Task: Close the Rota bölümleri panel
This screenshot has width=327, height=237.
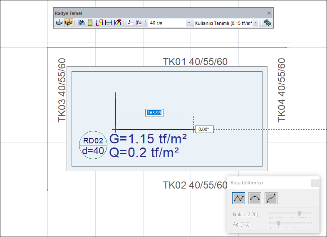Action: (315, 183)
